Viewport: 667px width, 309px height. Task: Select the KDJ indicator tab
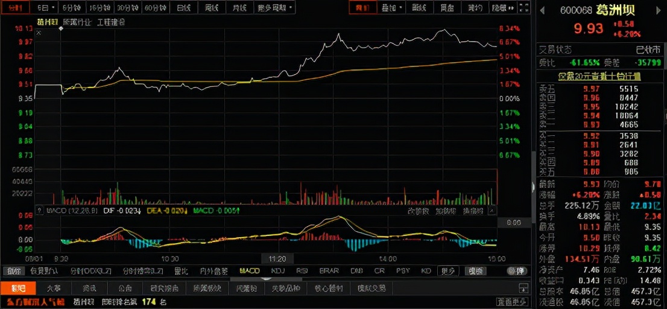click(278, 270)
